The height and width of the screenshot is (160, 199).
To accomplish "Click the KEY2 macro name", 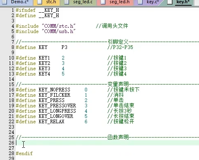I will coord(44,63).
